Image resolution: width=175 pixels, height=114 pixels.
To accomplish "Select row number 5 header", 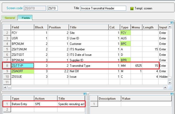I will [x=7, y=49].
